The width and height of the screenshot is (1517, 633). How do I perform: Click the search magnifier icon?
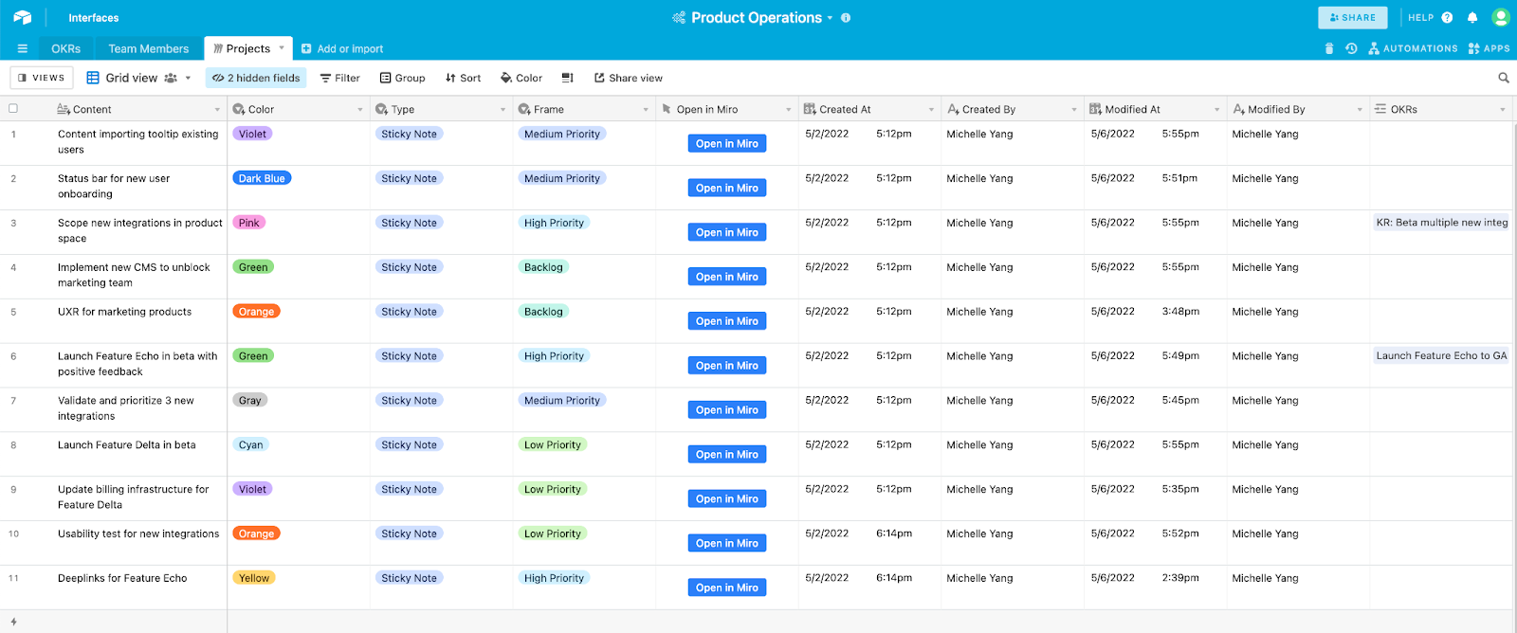(1504, 78)
